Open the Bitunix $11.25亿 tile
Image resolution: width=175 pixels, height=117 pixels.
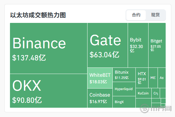click(x=124, y=75)
